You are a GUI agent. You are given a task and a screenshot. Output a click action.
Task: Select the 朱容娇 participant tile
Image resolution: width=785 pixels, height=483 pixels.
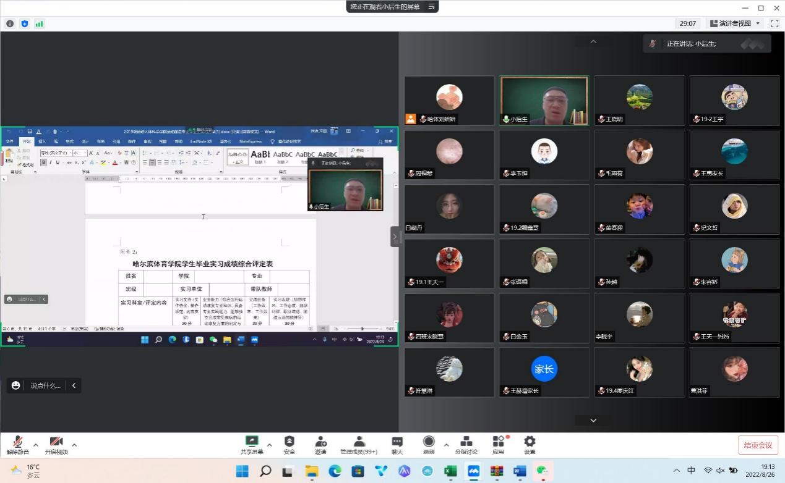click(x=734, y=263)
